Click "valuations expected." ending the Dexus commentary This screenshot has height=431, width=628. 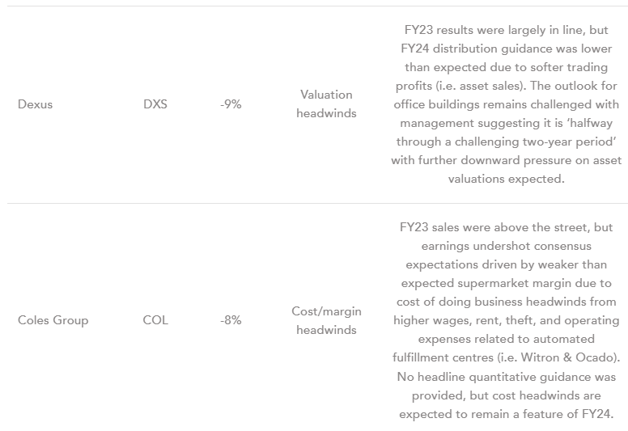click(x=507, y=179)
